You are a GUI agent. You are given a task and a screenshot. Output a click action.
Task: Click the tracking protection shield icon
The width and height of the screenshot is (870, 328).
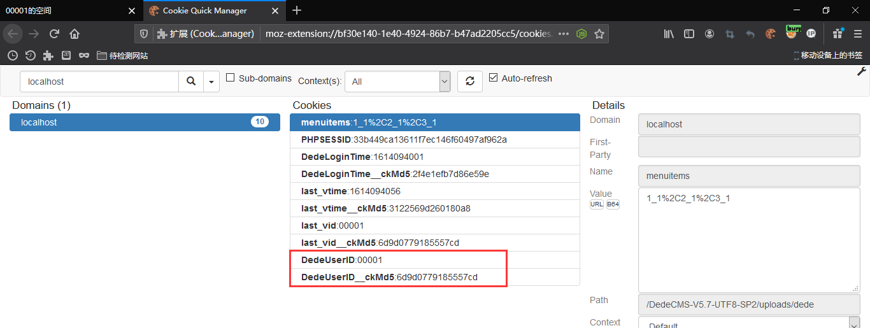tap(144, 34)
